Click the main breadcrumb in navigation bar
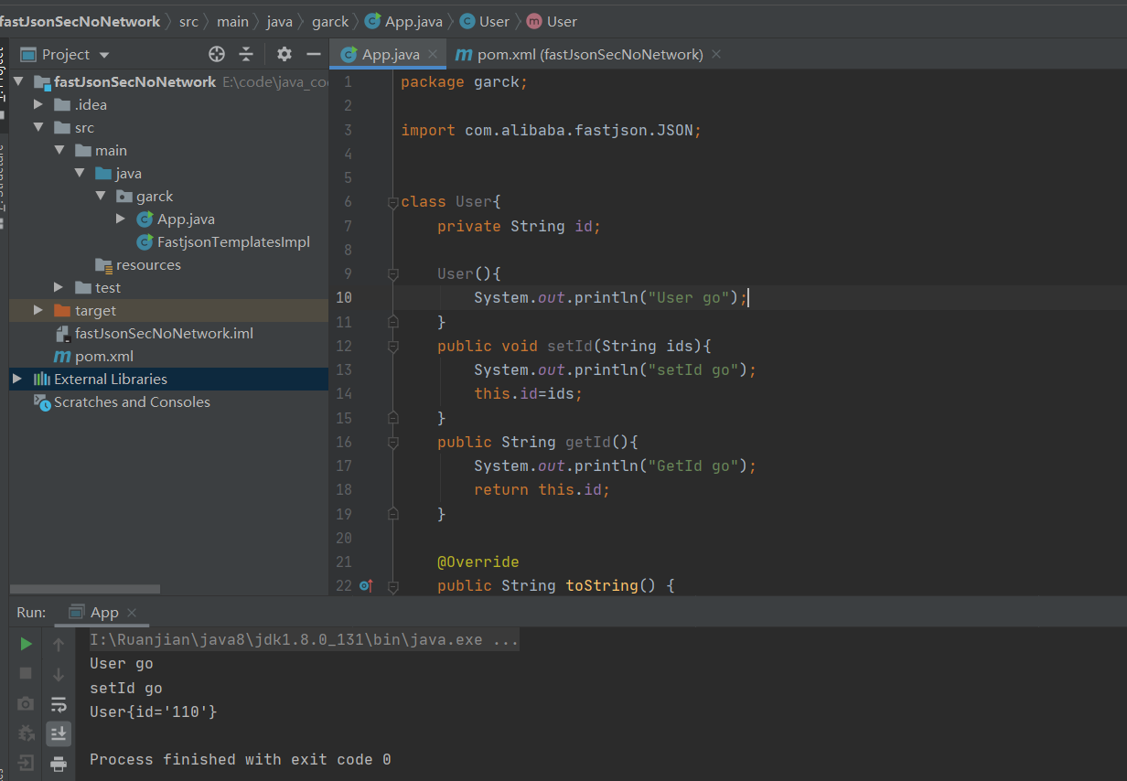The width and height of the screenshot is (1127, 781). [x=232, y=21]
